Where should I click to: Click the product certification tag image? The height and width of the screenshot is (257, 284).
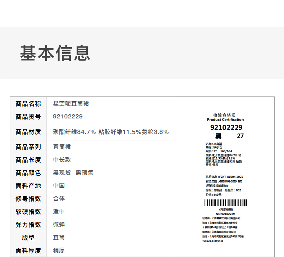225,176
